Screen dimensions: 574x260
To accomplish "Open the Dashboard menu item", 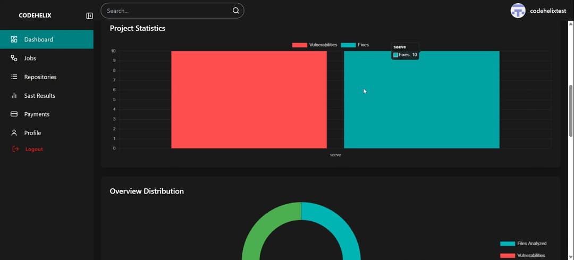I will point(46,39).
